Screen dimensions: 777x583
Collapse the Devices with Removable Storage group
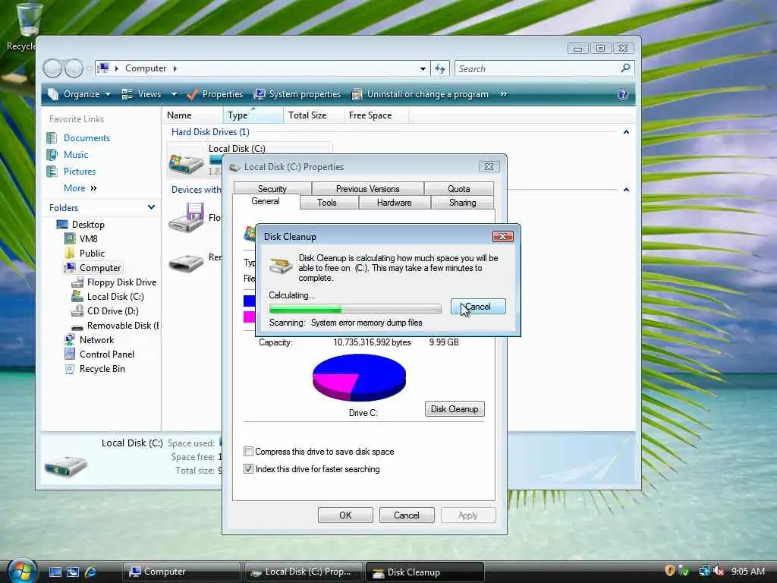tap(626, 189)
